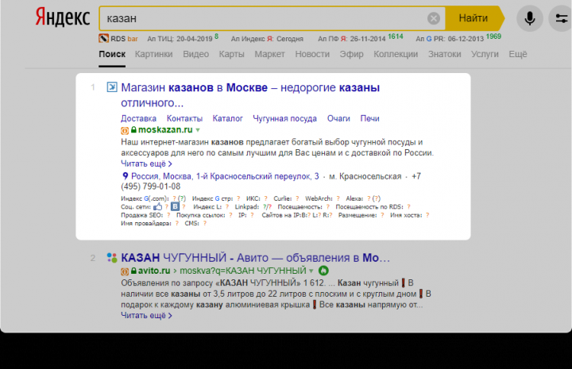572x369 pixels.
Task: Click the Alexa question mark value
Action: 369,198
